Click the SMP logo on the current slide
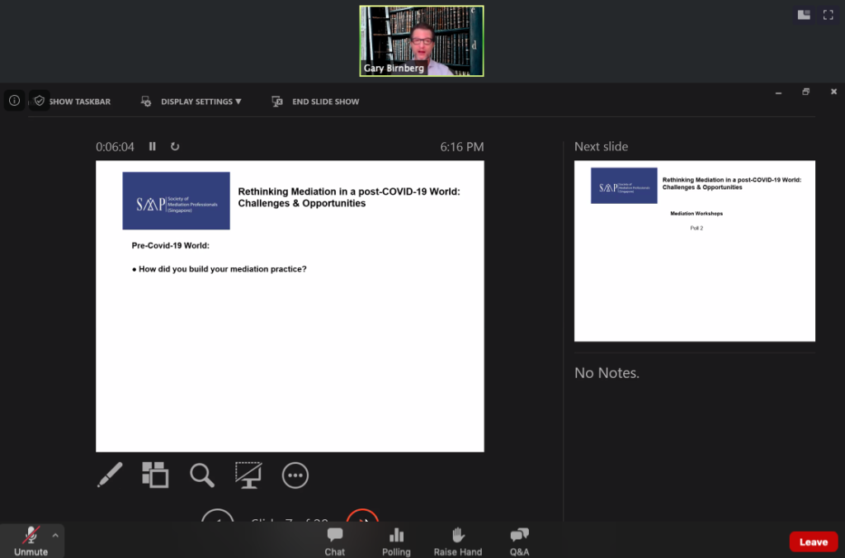This screenshot has height=558, width=845. click(x=177, y=201)
